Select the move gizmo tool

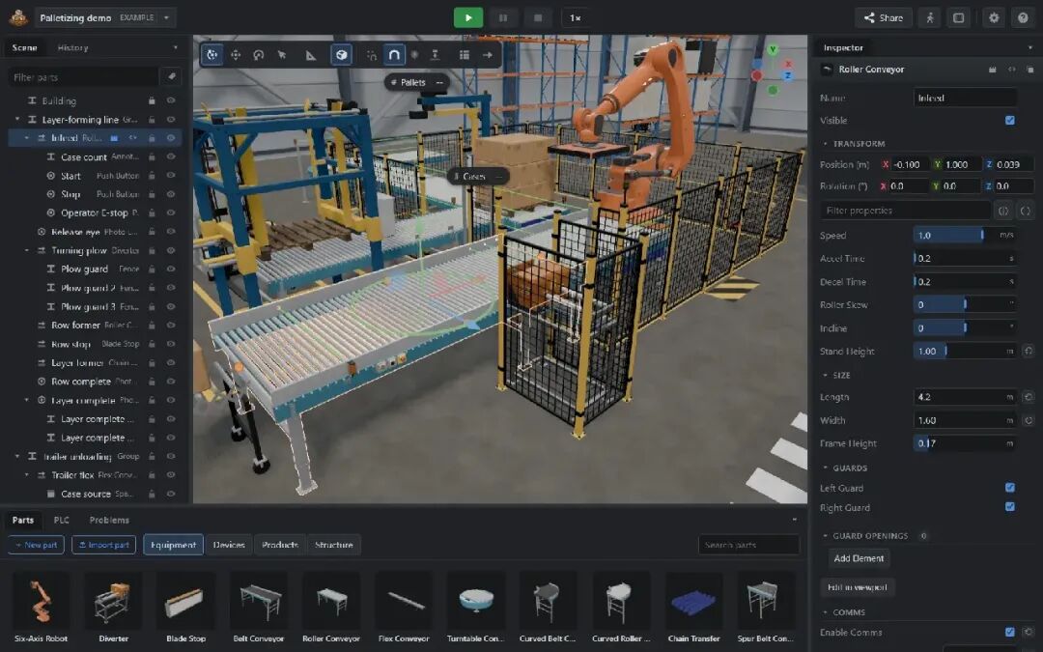(x=236, y=55)
